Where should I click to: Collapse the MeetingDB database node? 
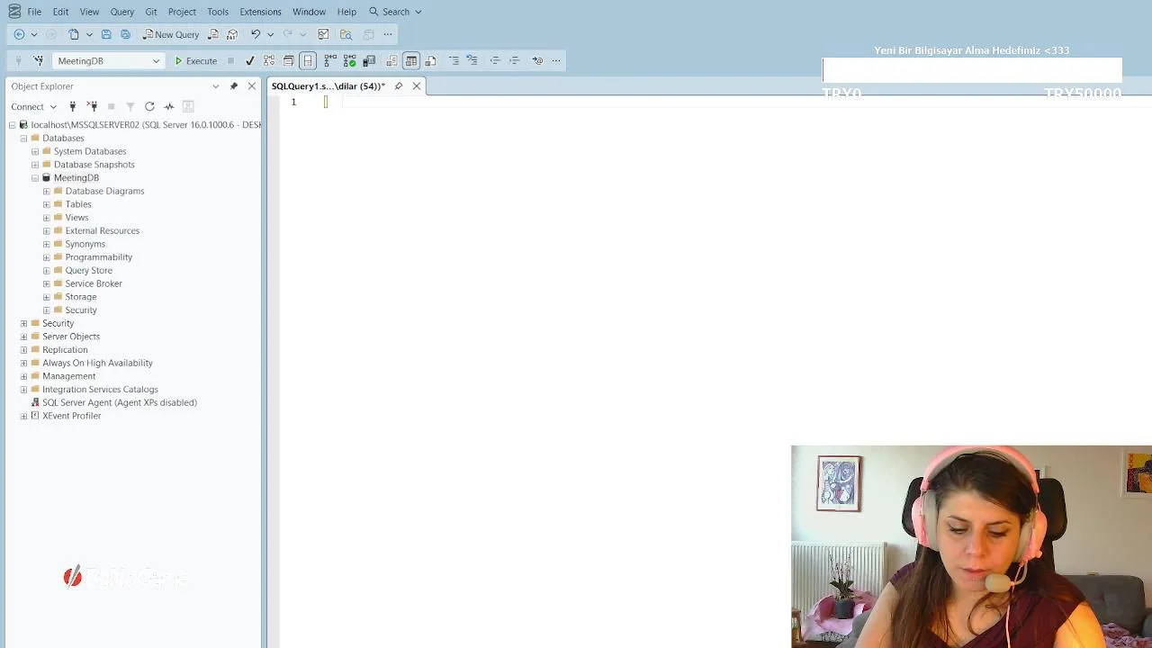click(35, 178)
